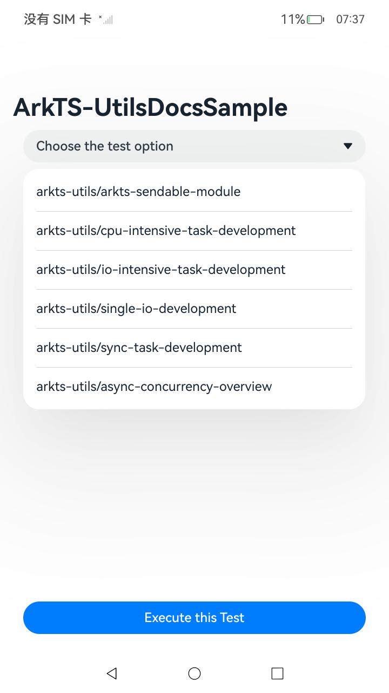Choose sync-task-development option
This screenshot has height=693, width=389.
(x=139, y=348)
